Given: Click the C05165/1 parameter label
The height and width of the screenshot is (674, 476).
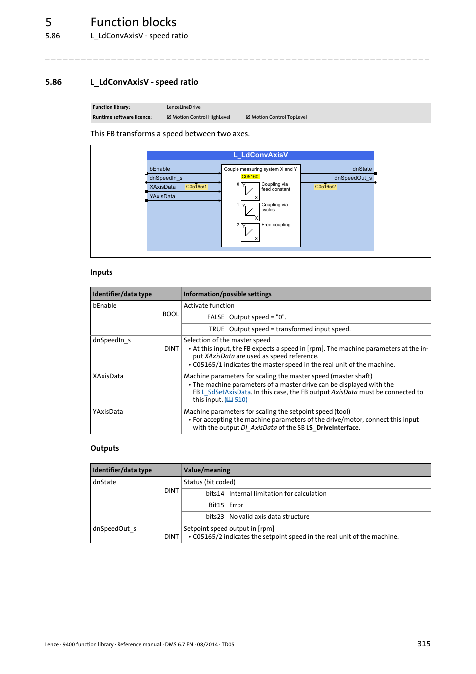Looking at the screenshot, I should (x=196, y=187).
